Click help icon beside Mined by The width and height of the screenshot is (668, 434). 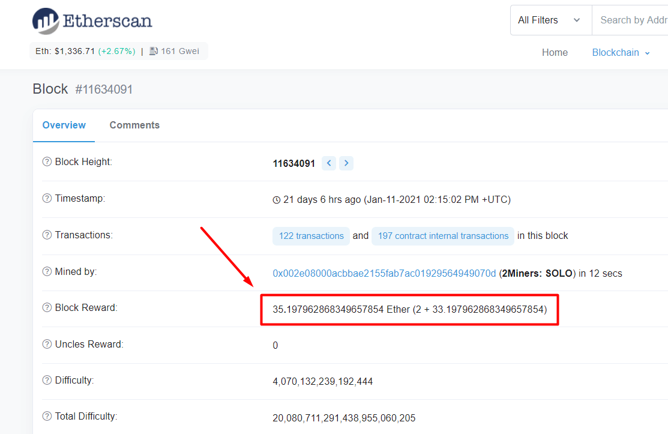47,272
